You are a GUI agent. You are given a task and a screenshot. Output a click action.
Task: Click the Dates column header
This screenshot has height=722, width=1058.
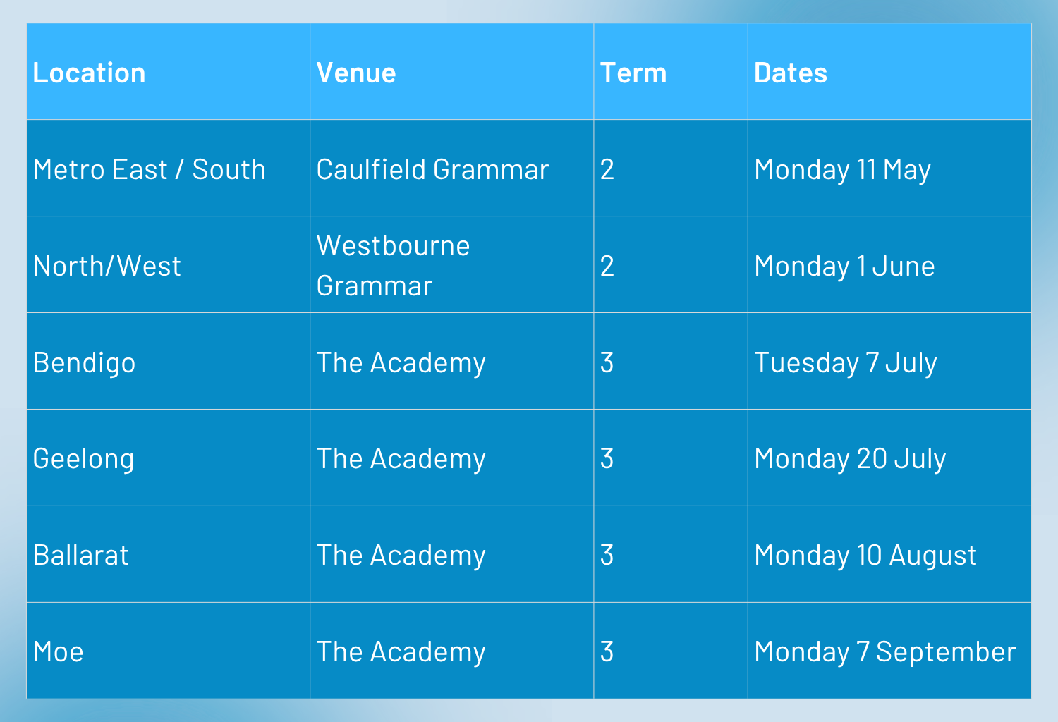click(791, 73)
